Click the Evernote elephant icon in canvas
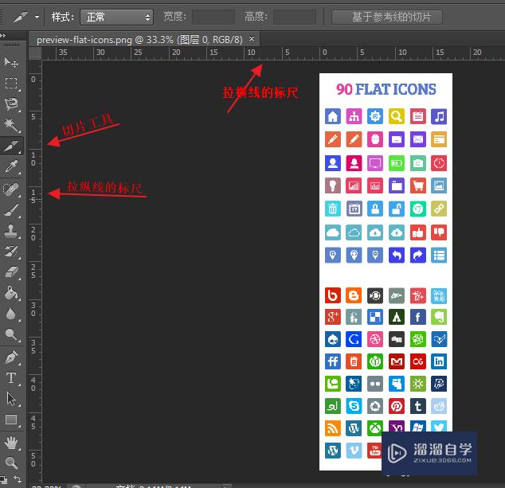This screenshot has height=488, width=505. tap(439, 317)
